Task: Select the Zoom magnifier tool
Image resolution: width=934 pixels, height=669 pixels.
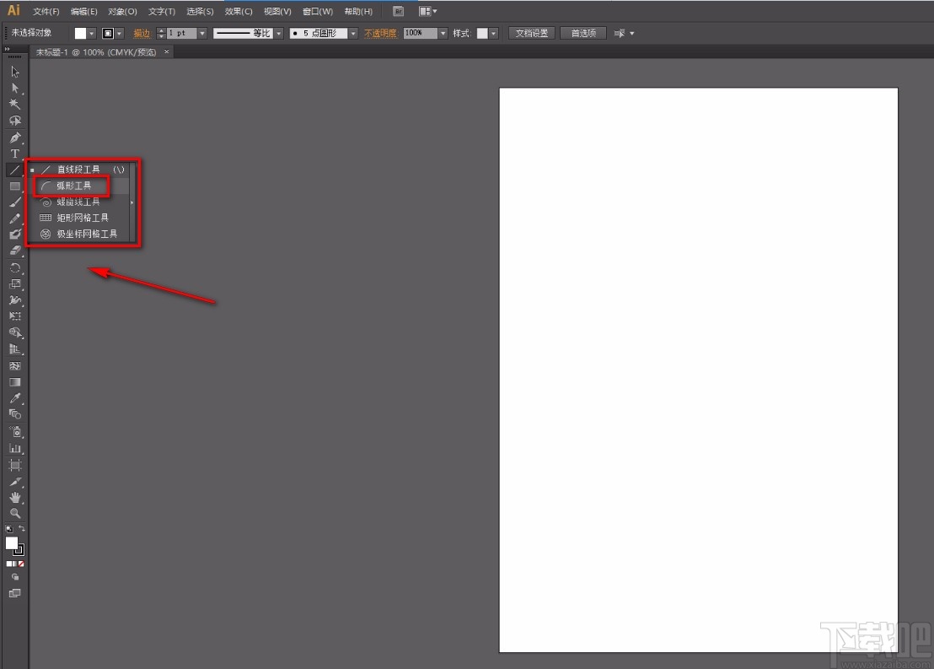Action: click(15, 514)
